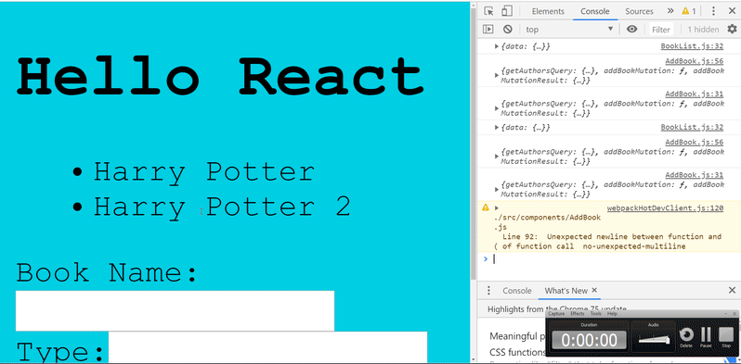
Task: Open Help menu in recorder window
Action: (x=612, y=314)
